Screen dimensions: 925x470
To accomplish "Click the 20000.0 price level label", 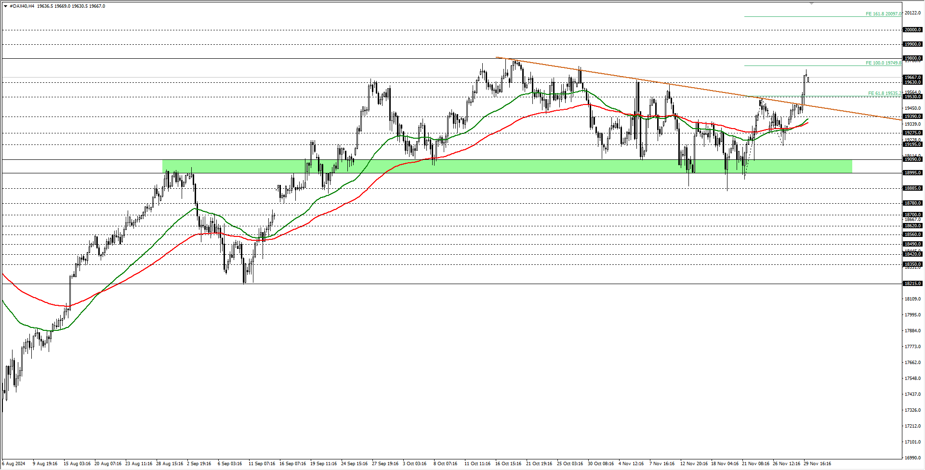I will (912, 30).
